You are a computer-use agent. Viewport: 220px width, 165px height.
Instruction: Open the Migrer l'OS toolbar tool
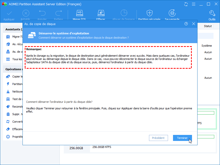click(79, 15)
